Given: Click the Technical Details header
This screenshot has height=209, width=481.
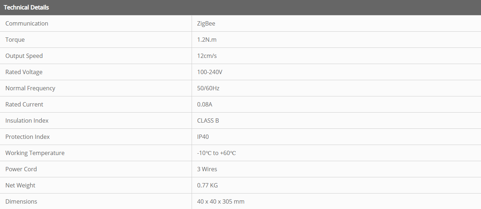Looking at the screenshot, I should coord(26,7).
